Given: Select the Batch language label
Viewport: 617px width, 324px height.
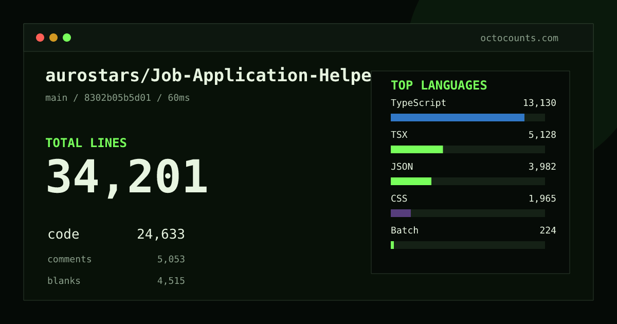Looking at the screenshot, I should 405,230.
